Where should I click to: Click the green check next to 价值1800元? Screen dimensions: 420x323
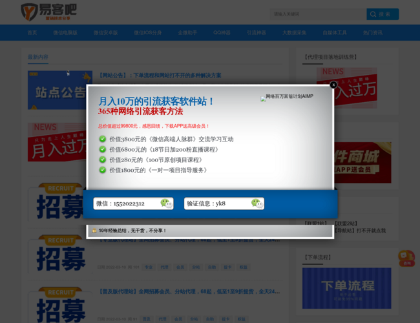102,170
